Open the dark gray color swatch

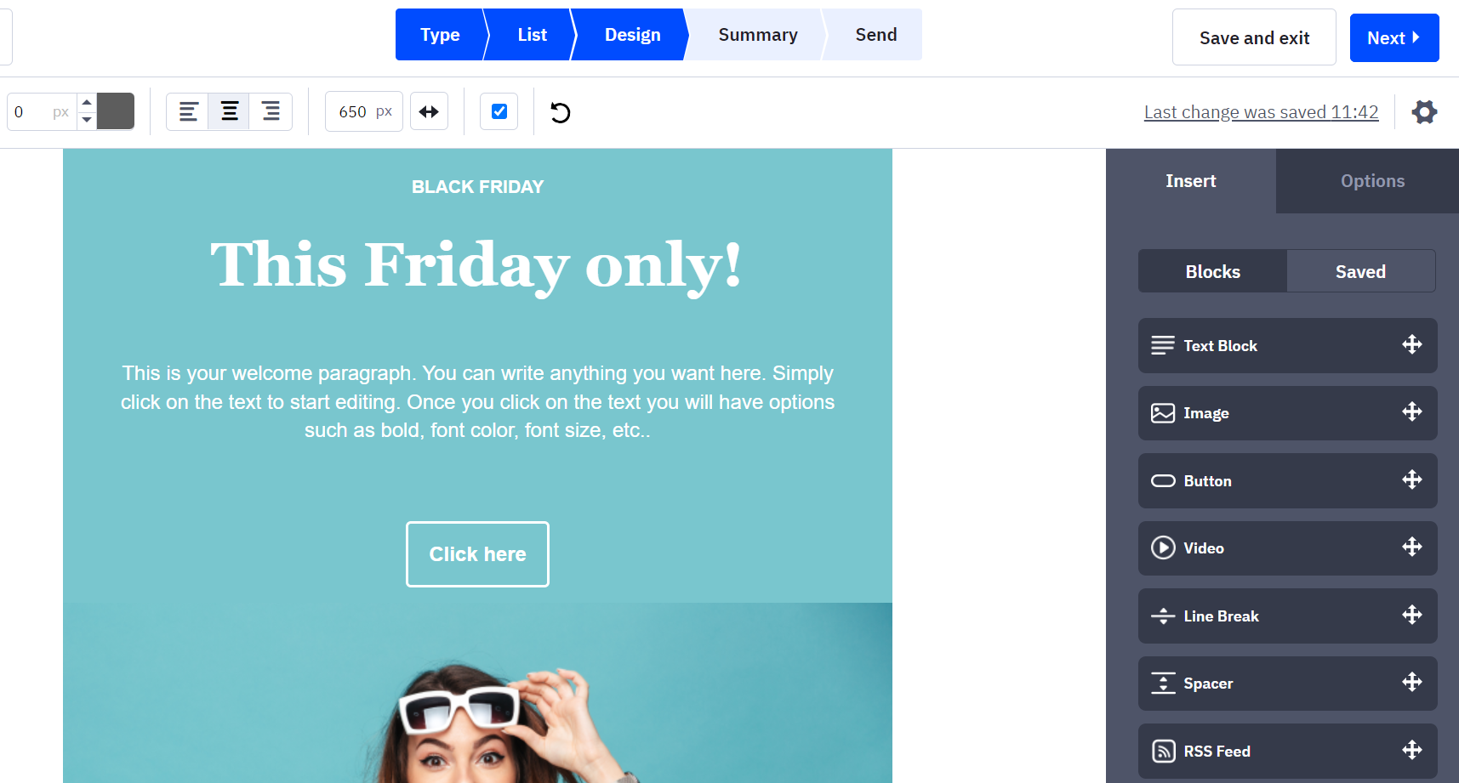pyautogui.click(x=116, y=111)
